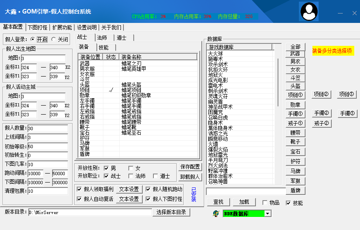Click 版本目录 path field

pos(90,212)
